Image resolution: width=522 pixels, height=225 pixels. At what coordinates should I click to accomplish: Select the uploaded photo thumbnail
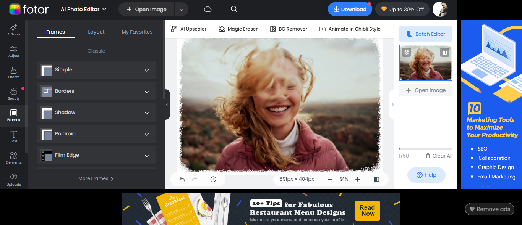point(426,63)
